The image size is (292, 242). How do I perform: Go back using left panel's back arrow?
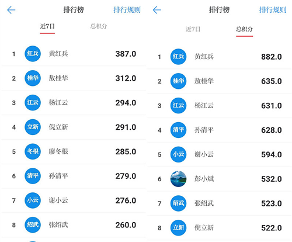tap(11, 10)
